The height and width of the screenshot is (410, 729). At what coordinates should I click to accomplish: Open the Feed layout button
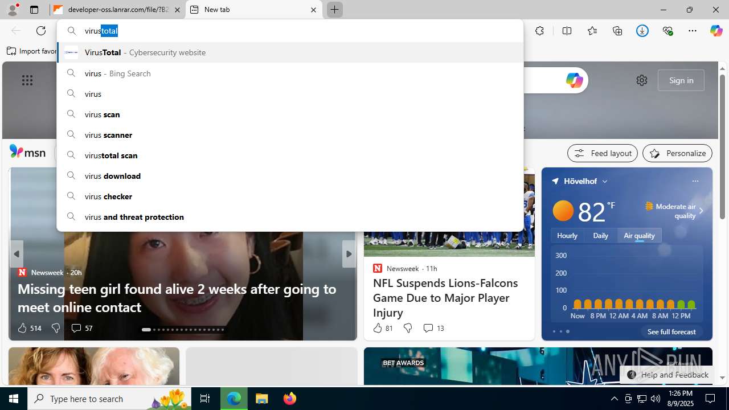[603, 153]
